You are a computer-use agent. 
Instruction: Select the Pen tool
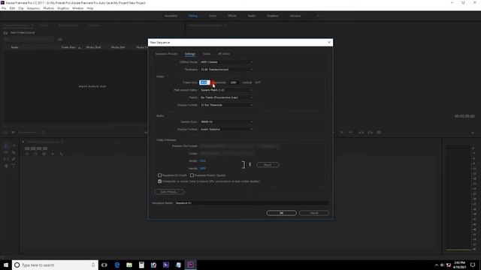pos(14,159)
